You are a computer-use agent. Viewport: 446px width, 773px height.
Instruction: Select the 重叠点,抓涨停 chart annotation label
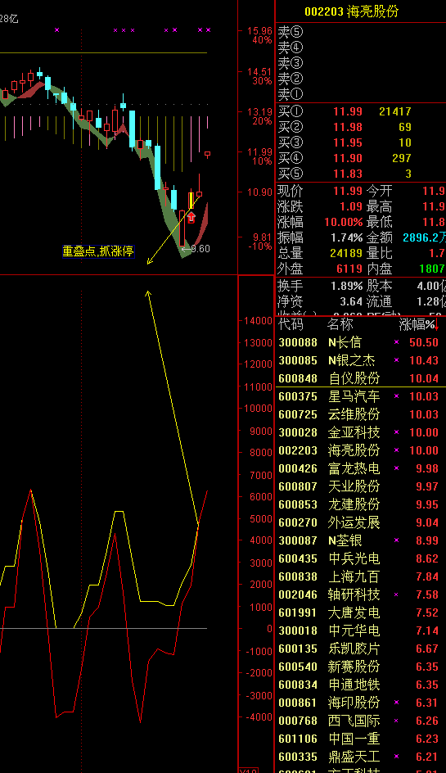(98, 251)
